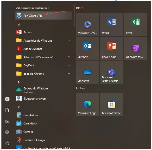Image resolution: width=152 pixels, height=150 pixels.
Task: Click the letter B section header
Action: (x=19, y=82)
